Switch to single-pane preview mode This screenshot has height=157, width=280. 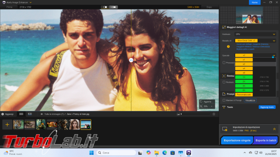point(105,7)
